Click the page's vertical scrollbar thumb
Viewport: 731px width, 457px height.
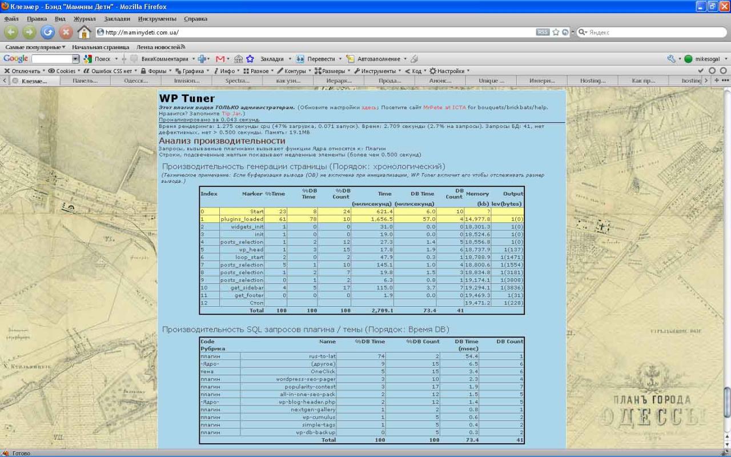coord(727,403)
